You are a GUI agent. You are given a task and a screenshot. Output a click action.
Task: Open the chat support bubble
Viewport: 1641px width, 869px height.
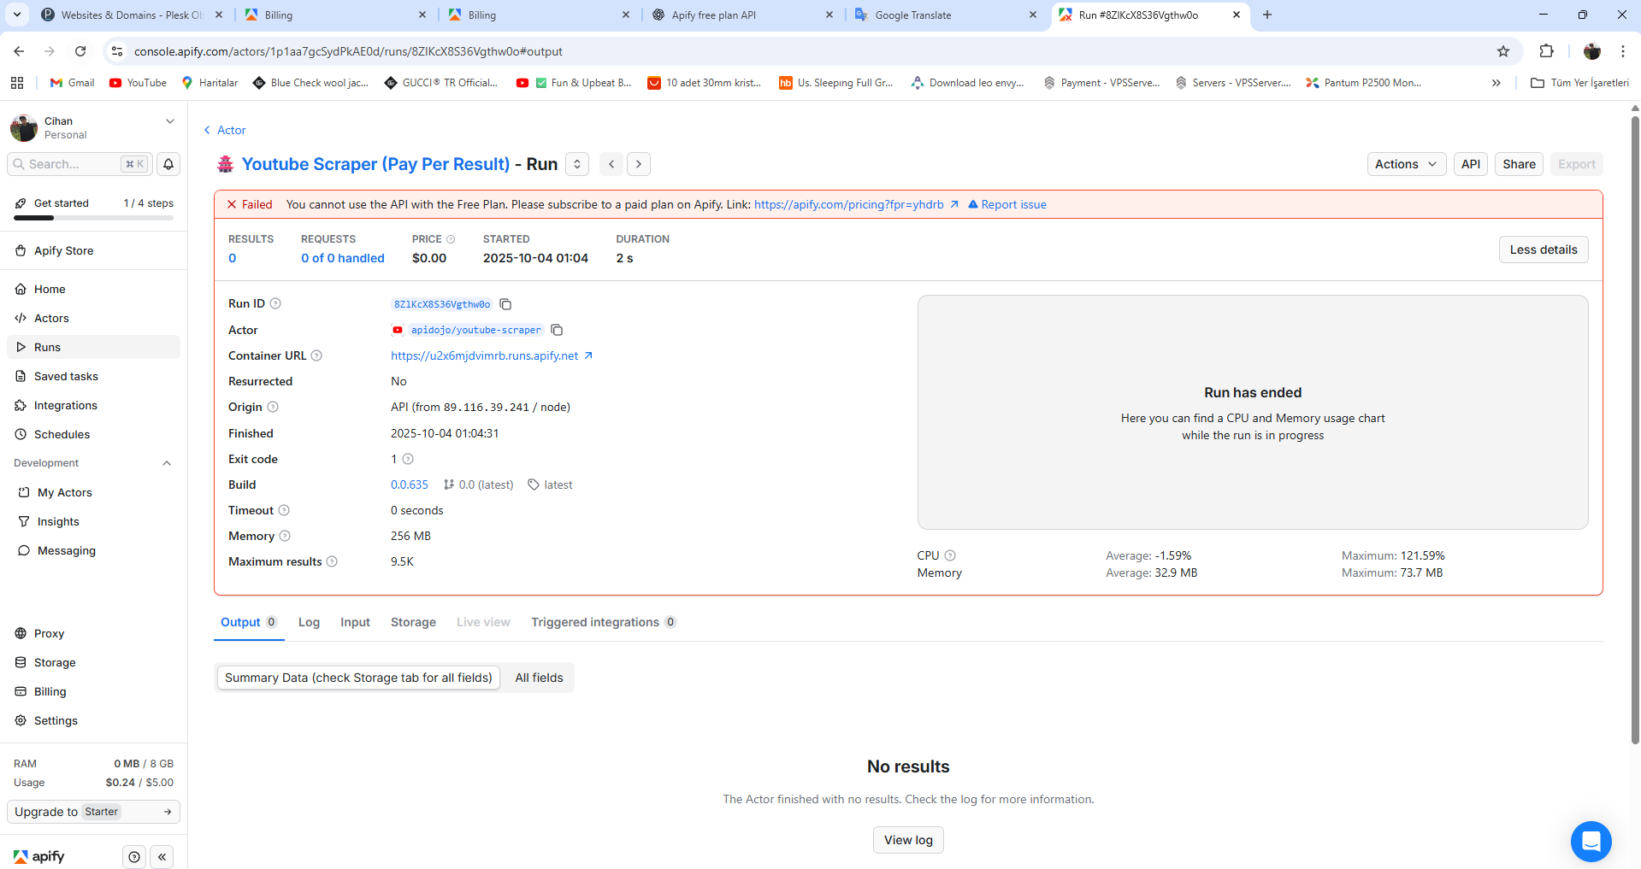click(1591, 842)
